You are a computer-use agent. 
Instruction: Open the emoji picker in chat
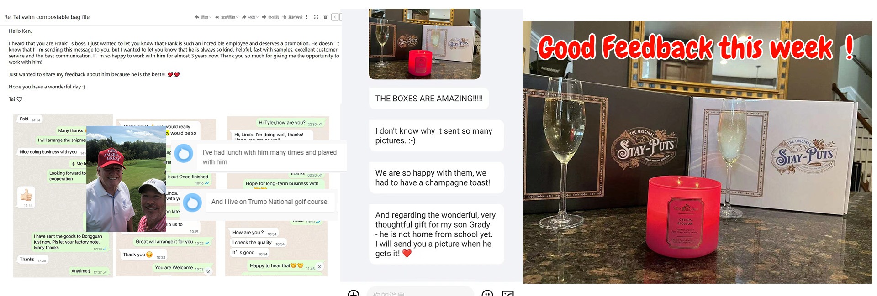[487, 293]
